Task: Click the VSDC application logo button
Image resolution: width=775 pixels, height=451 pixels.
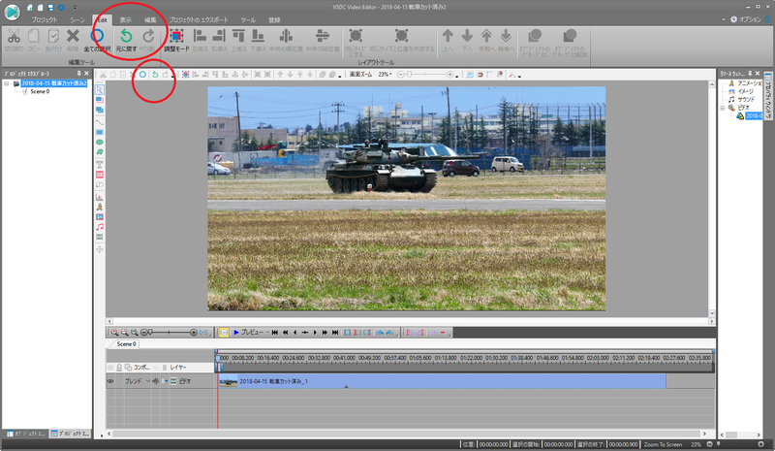Action: coord(12,12)
